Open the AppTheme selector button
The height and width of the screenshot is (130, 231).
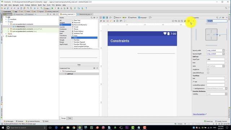[132, 18]
